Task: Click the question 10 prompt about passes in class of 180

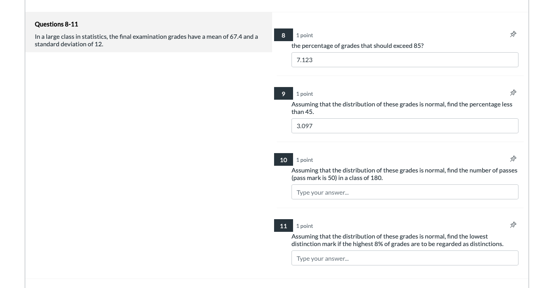Action: [404, 174]
